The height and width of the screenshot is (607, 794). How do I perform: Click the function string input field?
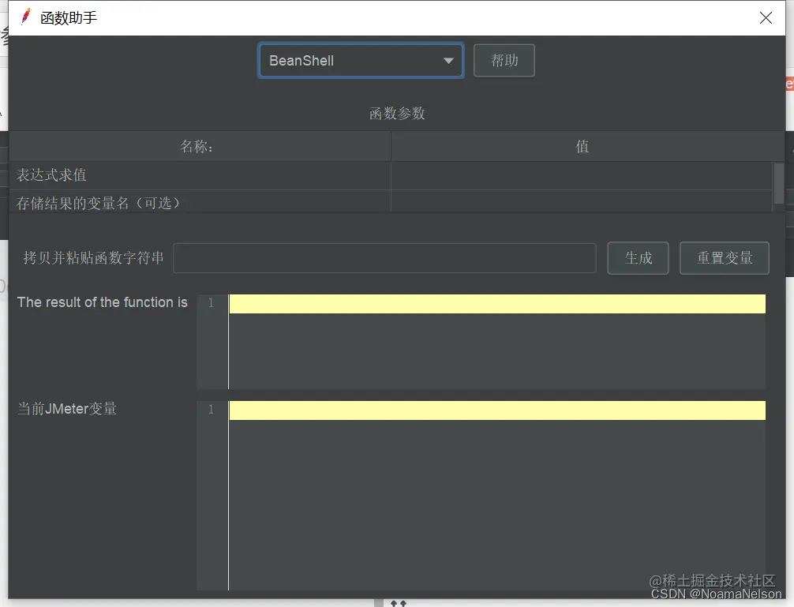(384, 258)
